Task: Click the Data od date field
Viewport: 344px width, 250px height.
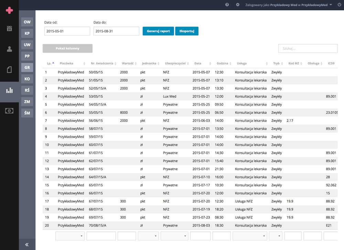Action: tap(67, 31)
